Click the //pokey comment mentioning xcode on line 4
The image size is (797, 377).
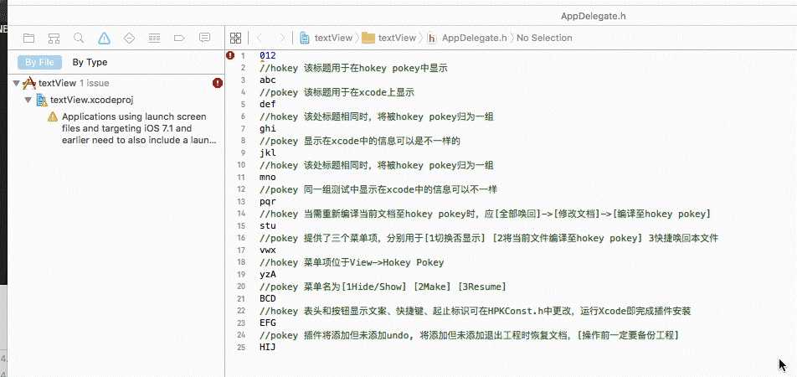(337, 92)
